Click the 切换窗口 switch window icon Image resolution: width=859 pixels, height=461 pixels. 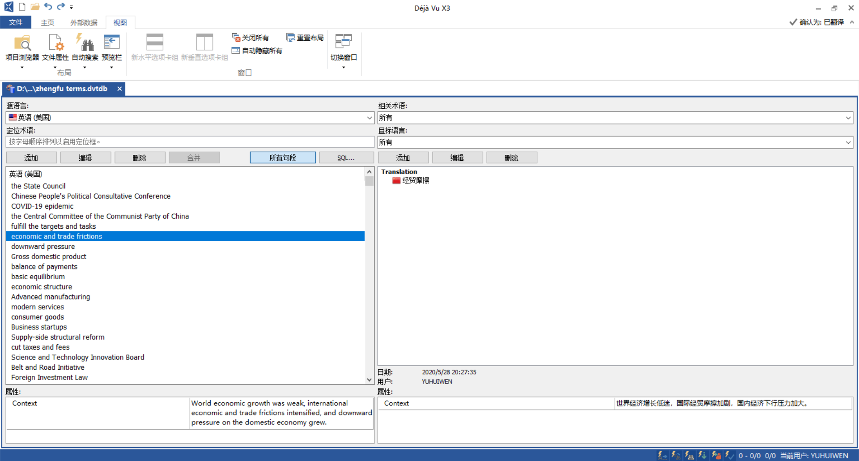pos(344,42)
